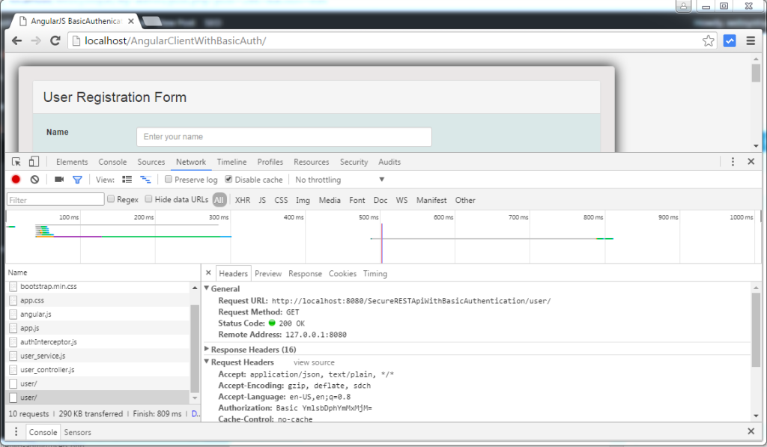Image resolution: width=767 pixels, height=447 pixels.
Task: Disable the Disable cache option
Action: 228,180
